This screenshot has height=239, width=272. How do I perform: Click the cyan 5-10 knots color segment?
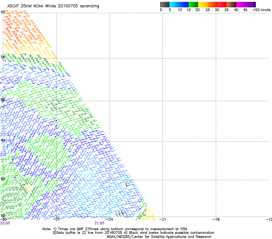174,4
